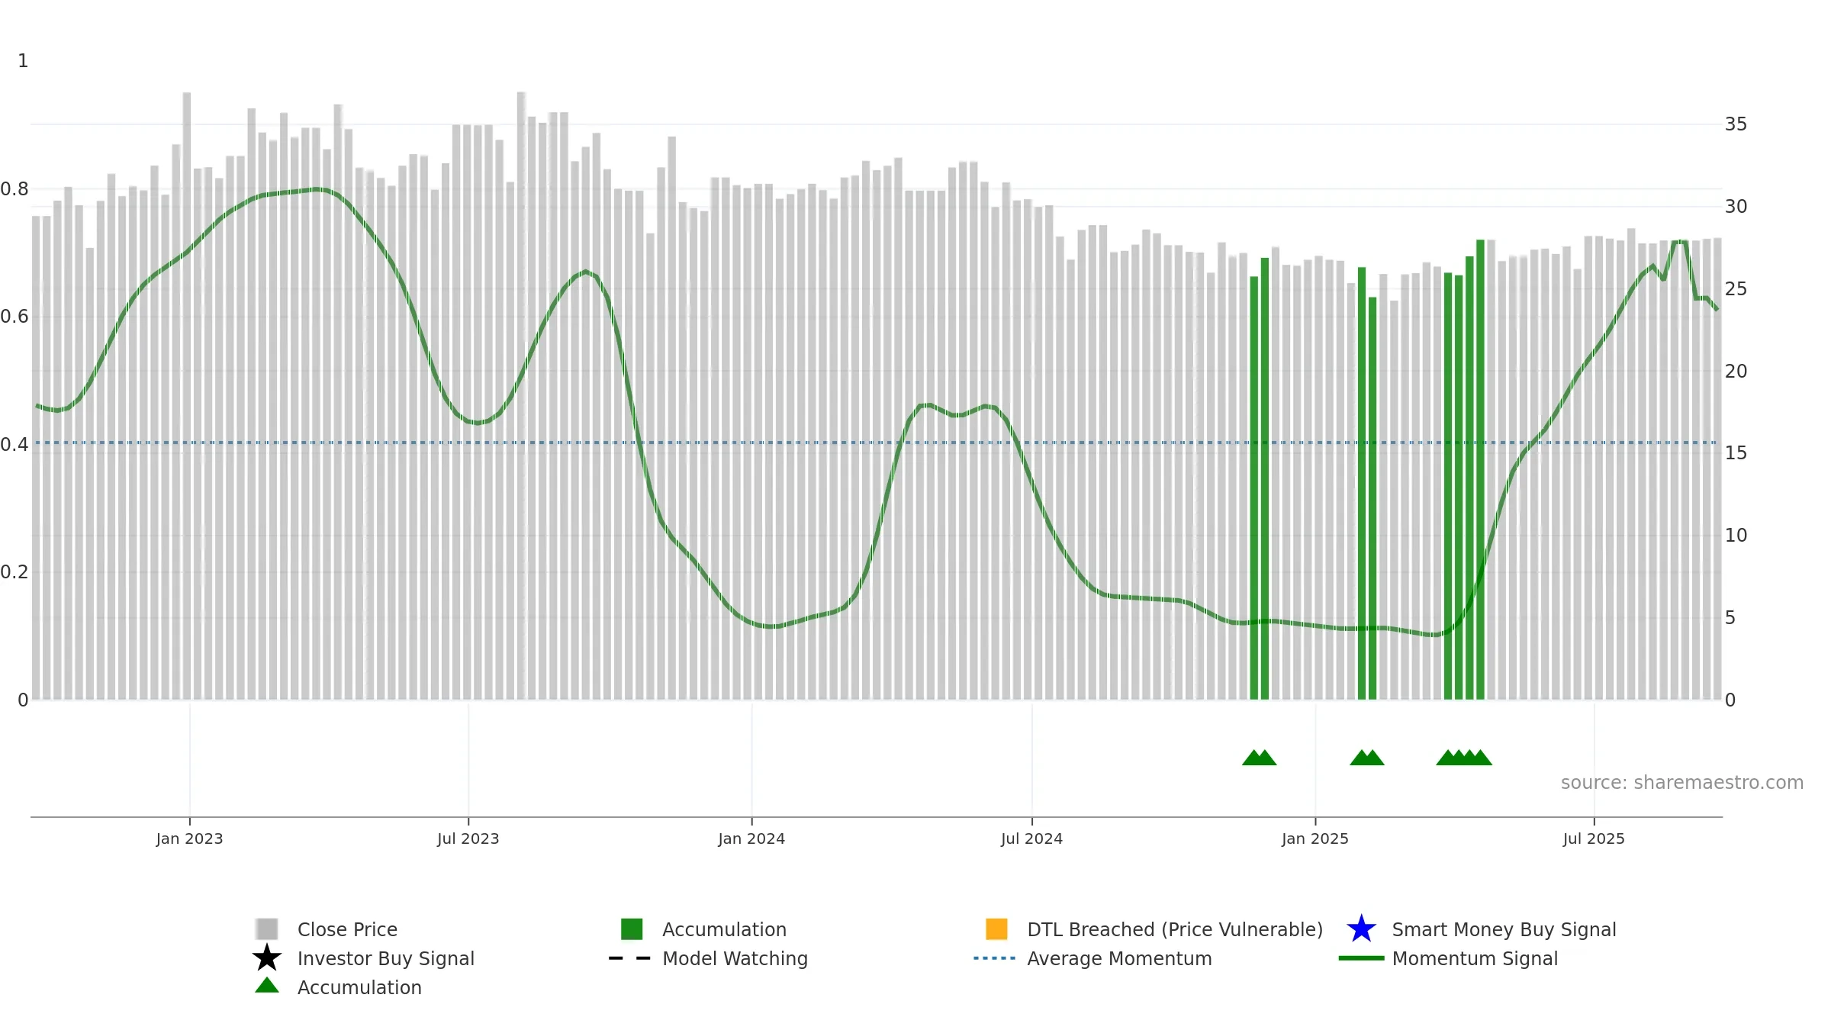
Task: Toggle the Close Price legend label
Action: pyautogui.click(x=347, y=929)
